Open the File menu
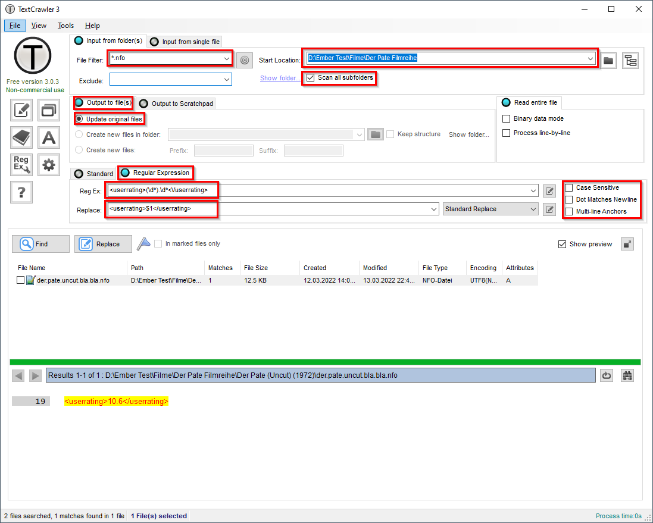Viewport: 653px width, 523px height. (15, 26)
